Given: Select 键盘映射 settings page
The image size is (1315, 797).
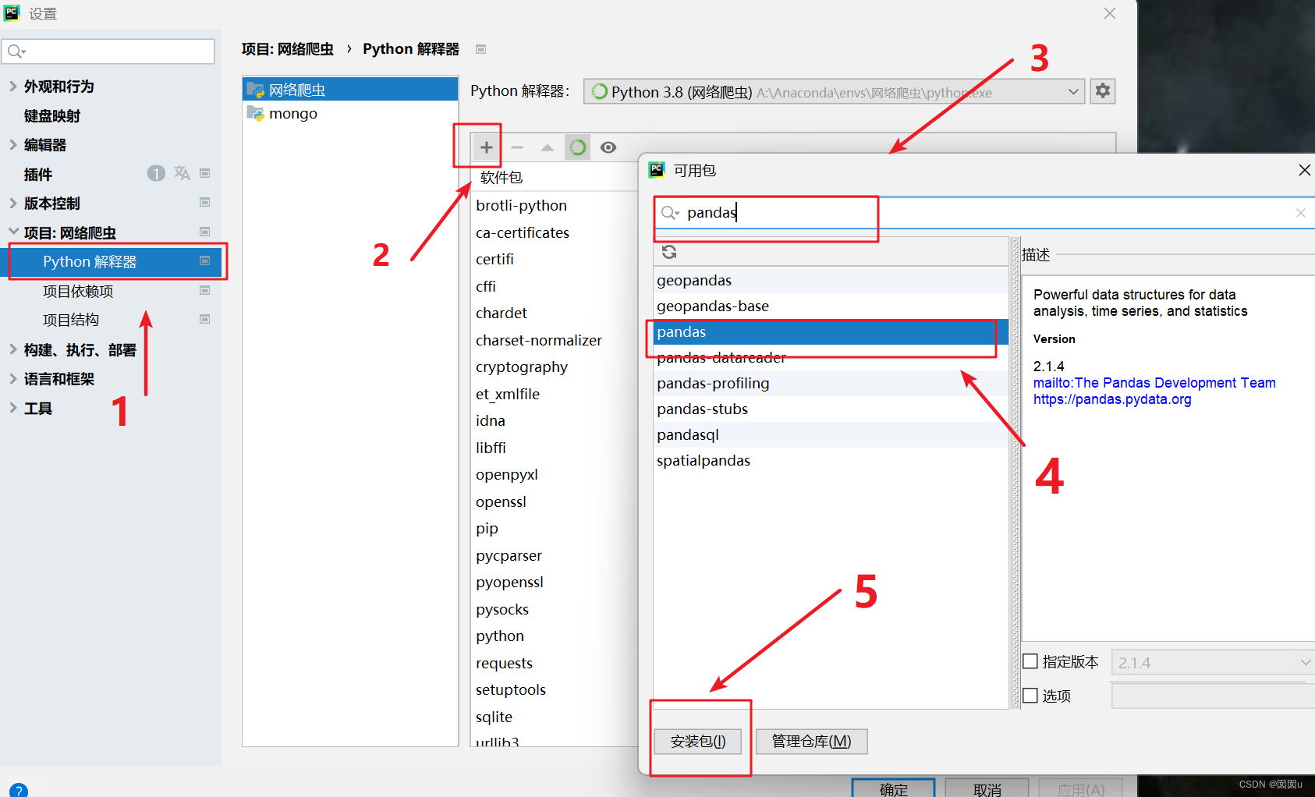Looking at the screenshot, I should [x=52, y=115].
